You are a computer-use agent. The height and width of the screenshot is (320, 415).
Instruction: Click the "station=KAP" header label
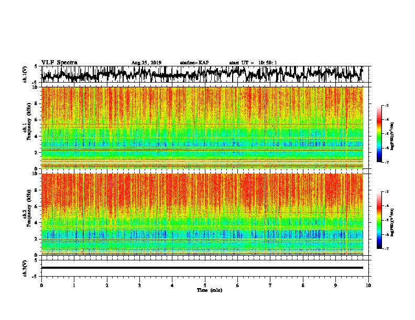(x=194, y=63)
